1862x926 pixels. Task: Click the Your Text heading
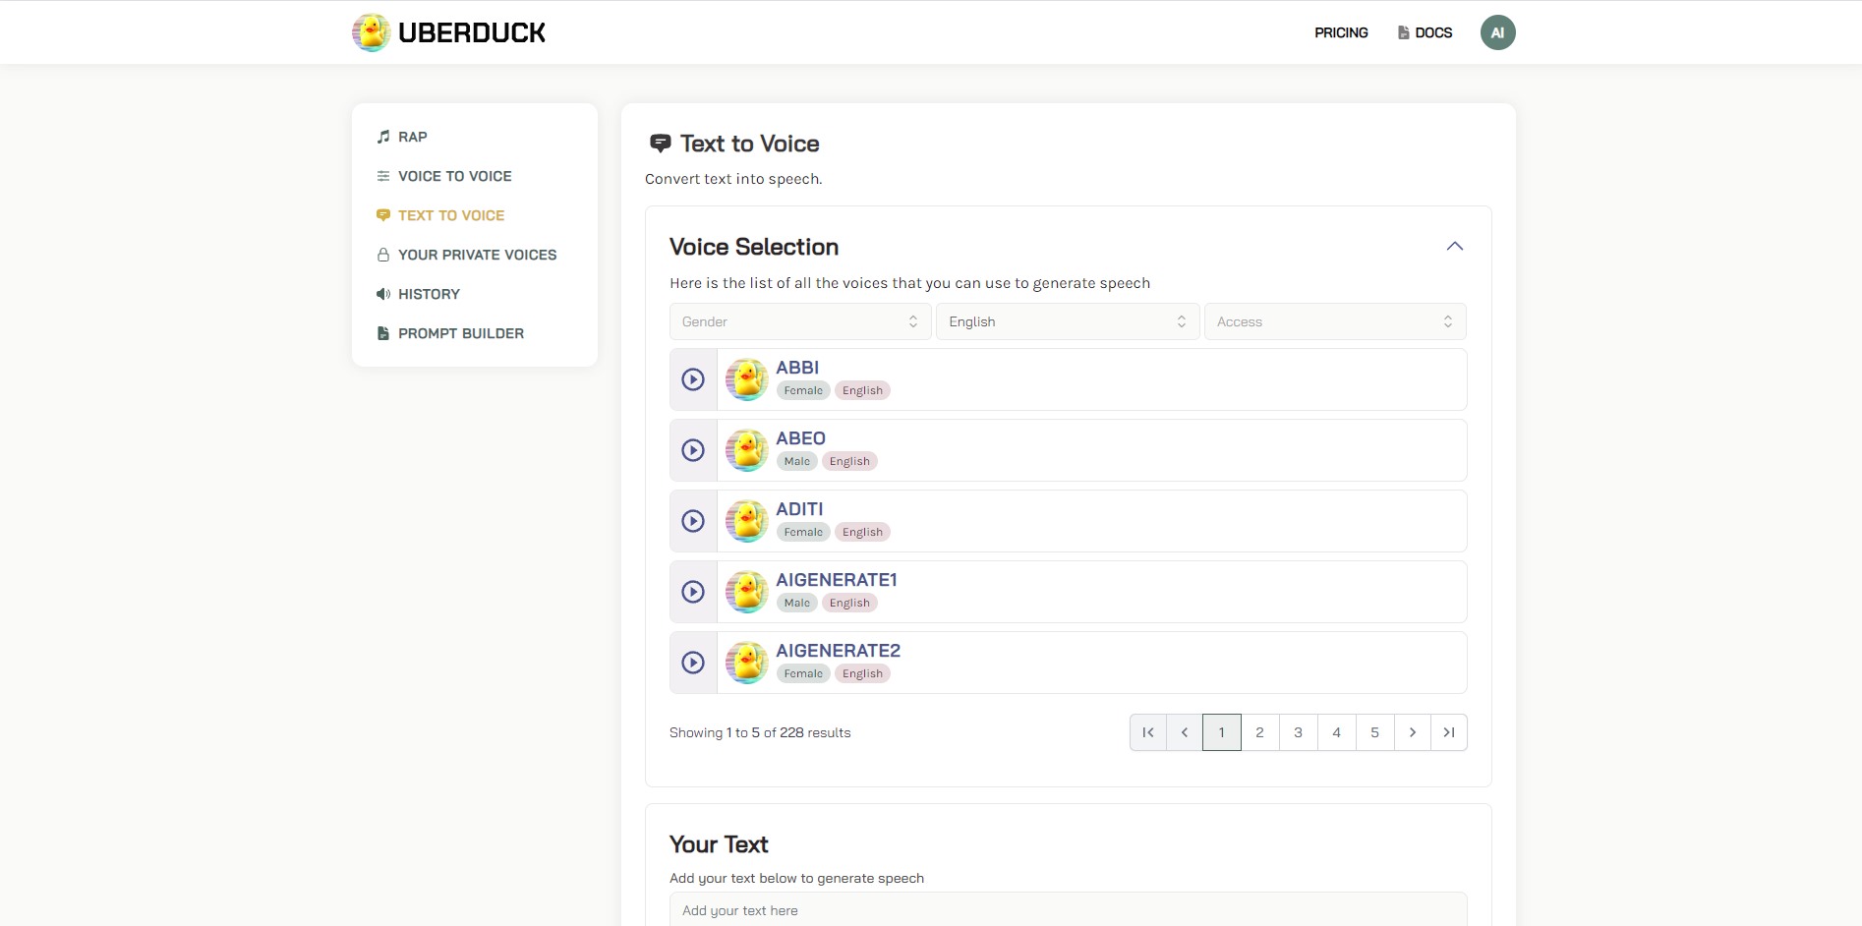(x=719, y=844)
